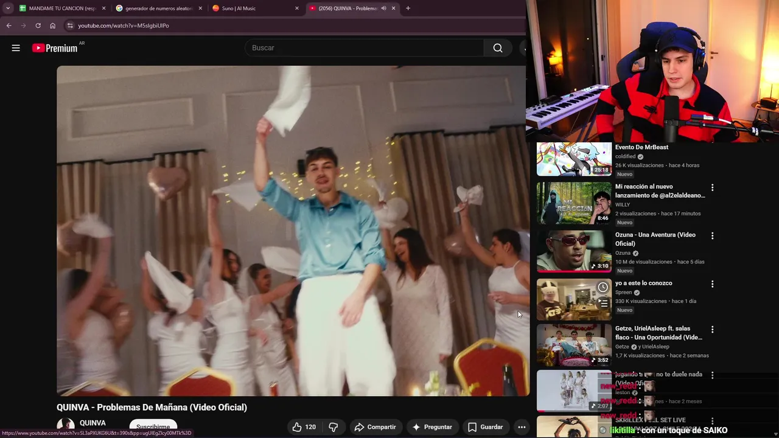This screenshot has height=438, width=779.
Task: Like the video with thumbs up
Action: point(304,427)
